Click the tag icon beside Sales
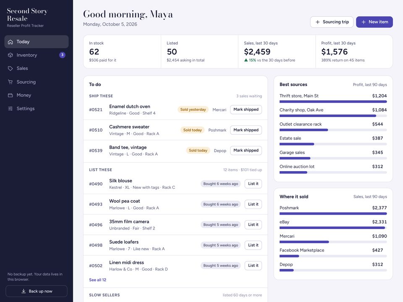The image size is (403, 302). coord(10,68)
